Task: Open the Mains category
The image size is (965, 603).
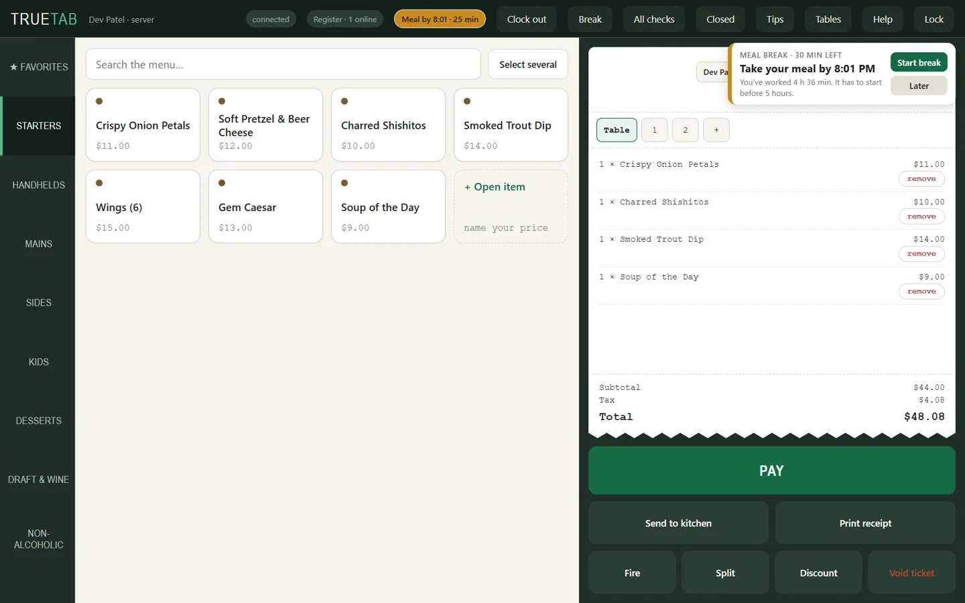Action: pos(38,244)
